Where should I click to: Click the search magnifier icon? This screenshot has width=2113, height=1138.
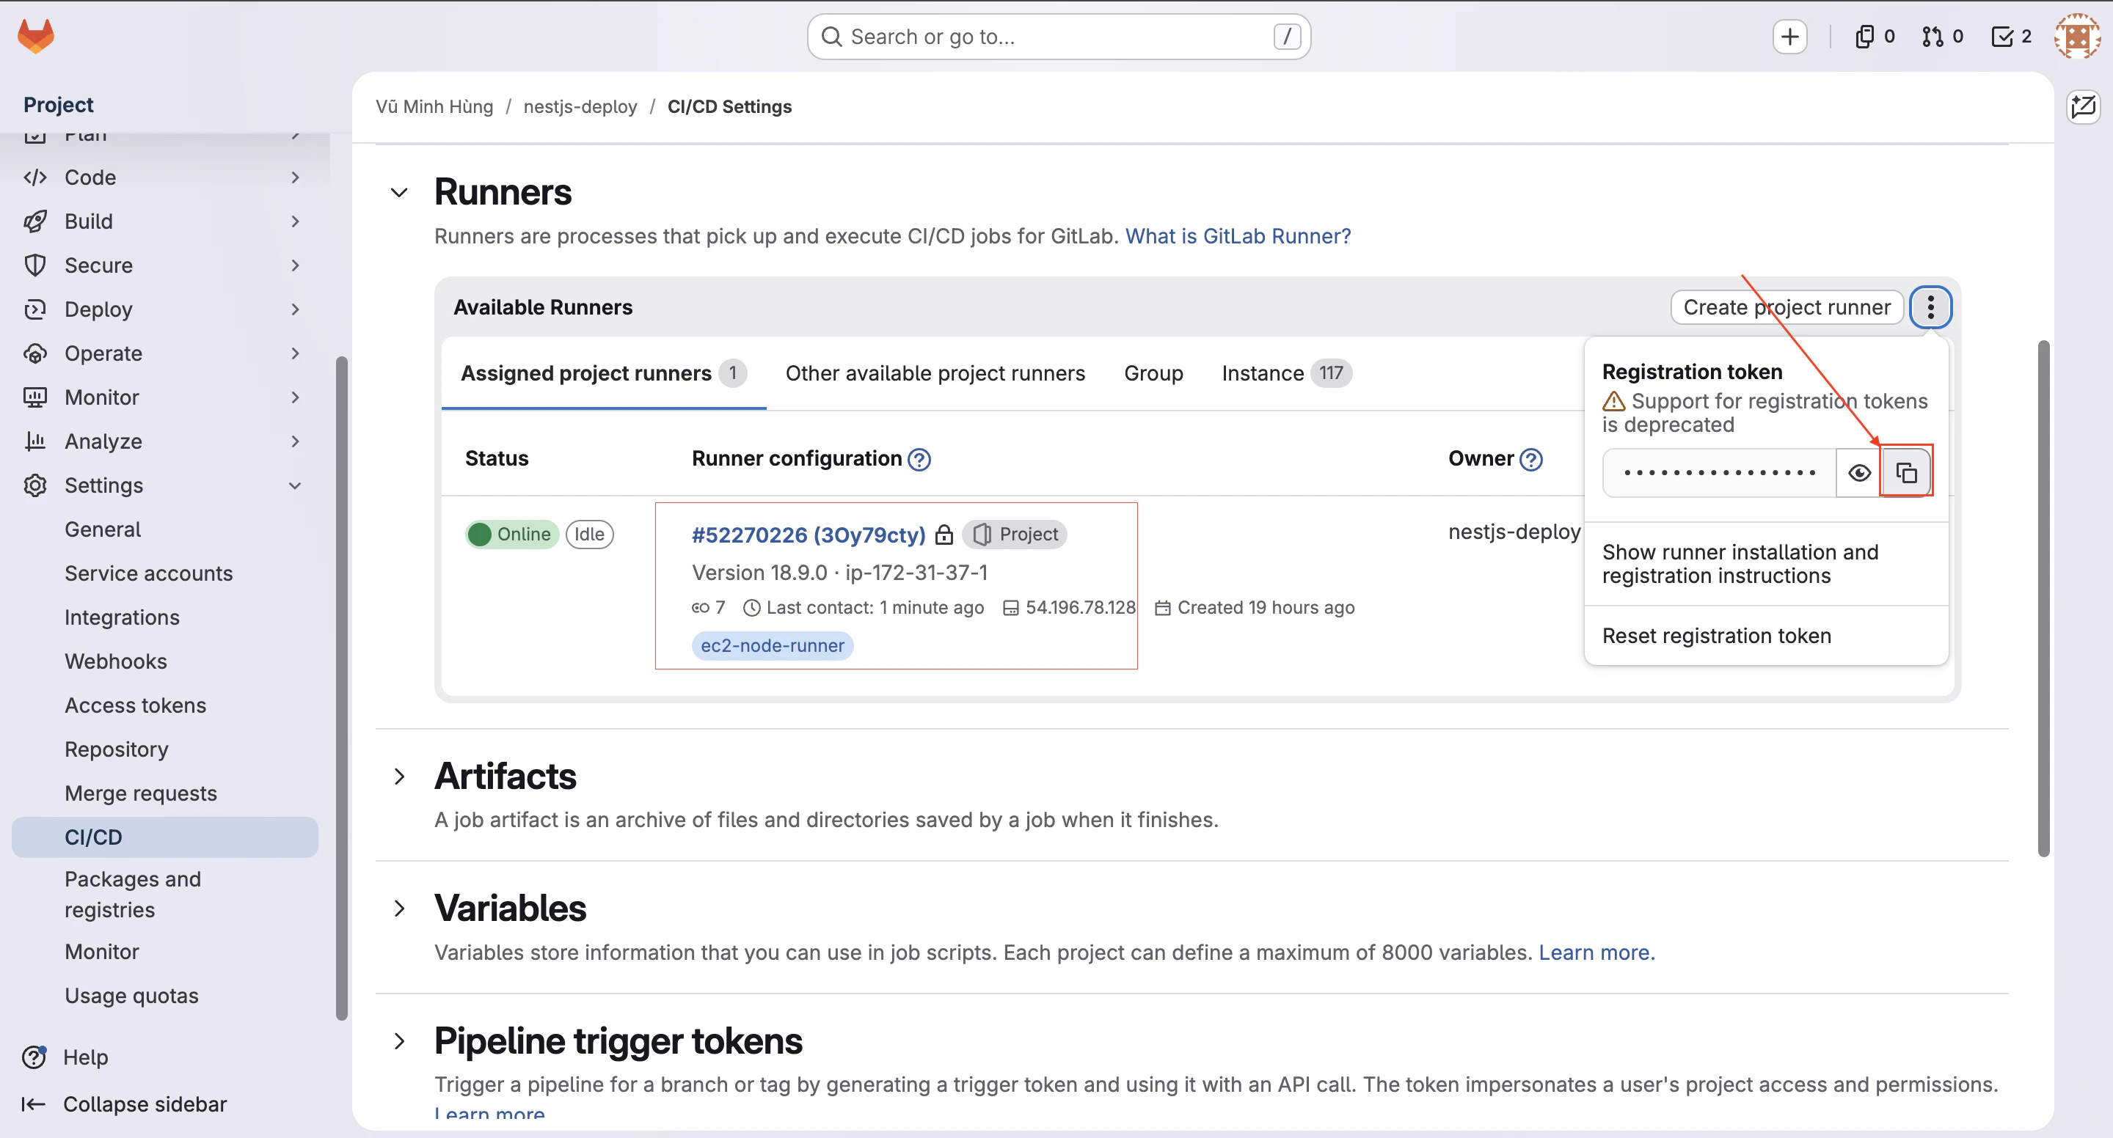pyautogui.click(x=831, y=37)
